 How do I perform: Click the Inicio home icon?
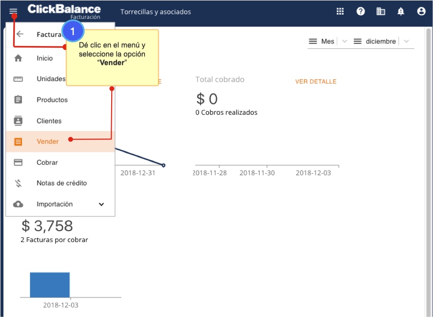point(18,58)
